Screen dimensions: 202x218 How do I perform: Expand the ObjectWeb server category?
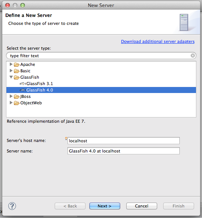(x=11, y=103)
